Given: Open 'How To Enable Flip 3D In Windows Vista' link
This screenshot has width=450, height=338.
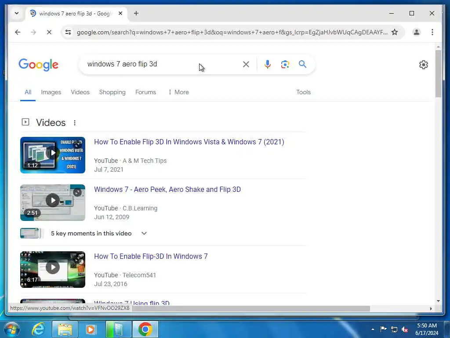Looking at the screenshot, I should point(189,142).
